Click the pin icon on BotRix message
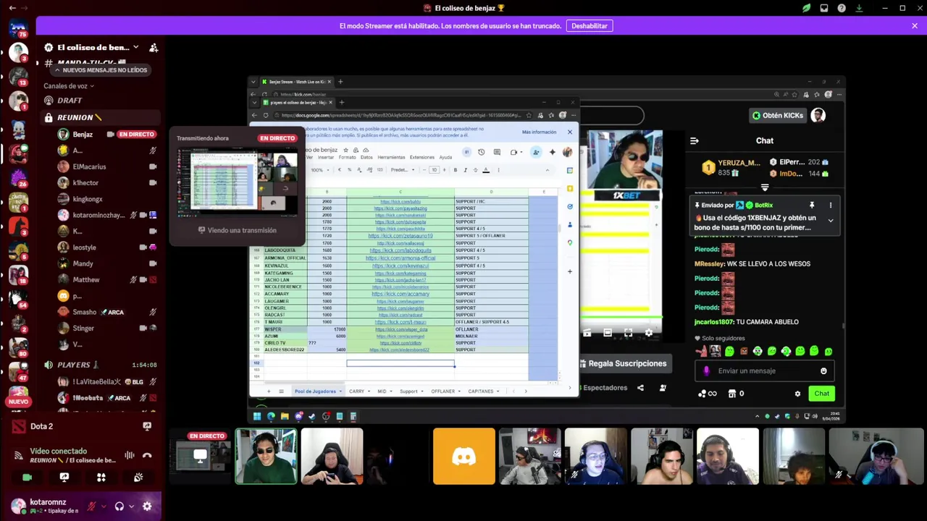 coord(812,206)
